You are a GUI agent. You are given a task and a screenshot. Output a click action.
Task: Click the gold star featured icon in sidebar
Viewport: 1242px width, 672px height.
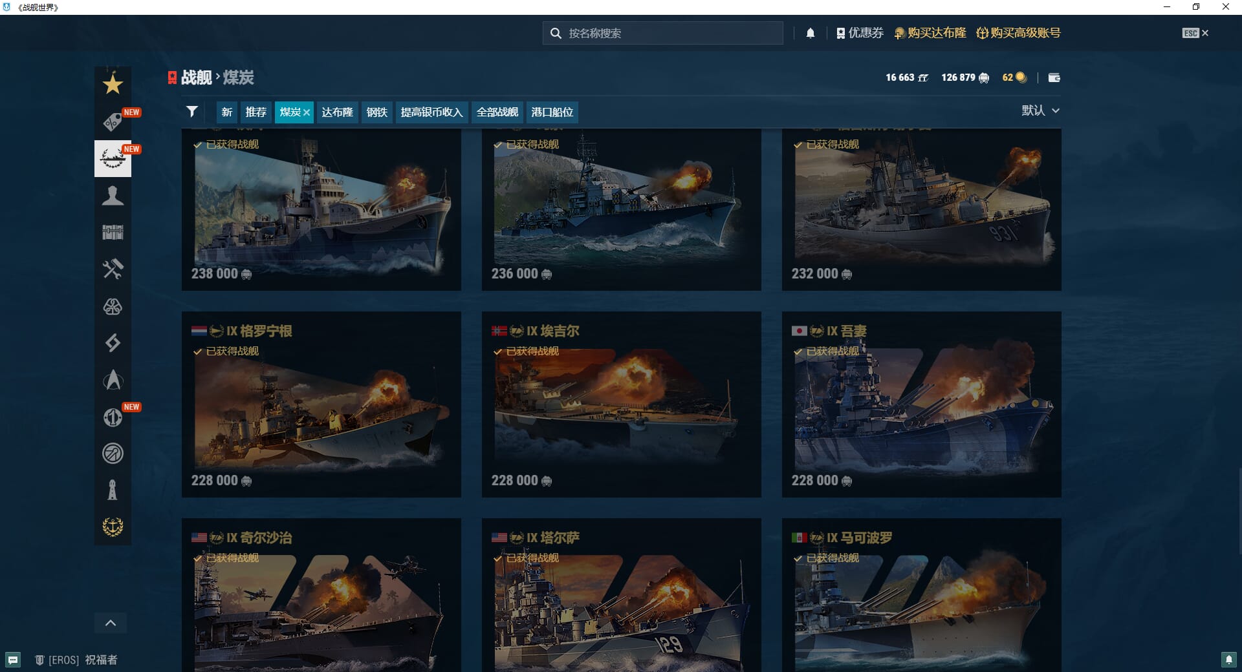113,84
